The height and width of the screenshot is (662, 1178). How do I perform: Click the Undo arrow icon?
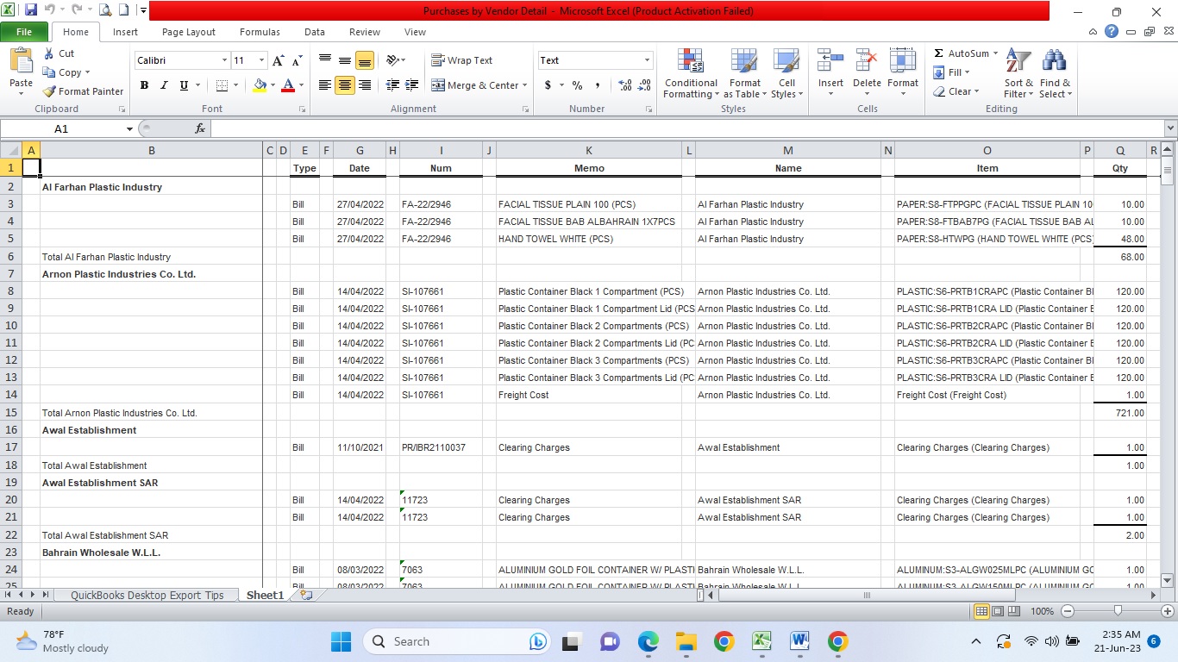(50, 11)
